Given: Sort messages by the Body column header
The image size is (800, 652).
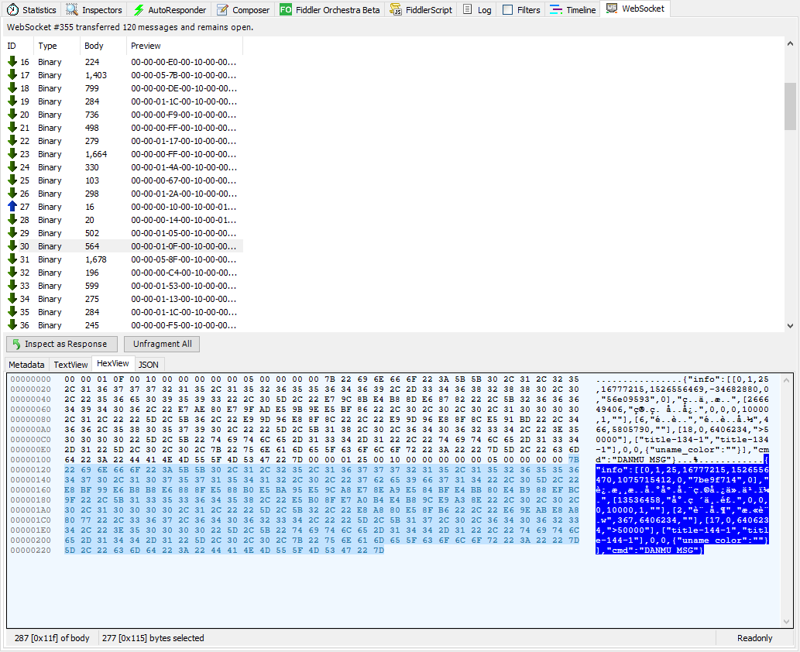Looking at the screenshot, I should pyautogui.click(x=94, y=46).
